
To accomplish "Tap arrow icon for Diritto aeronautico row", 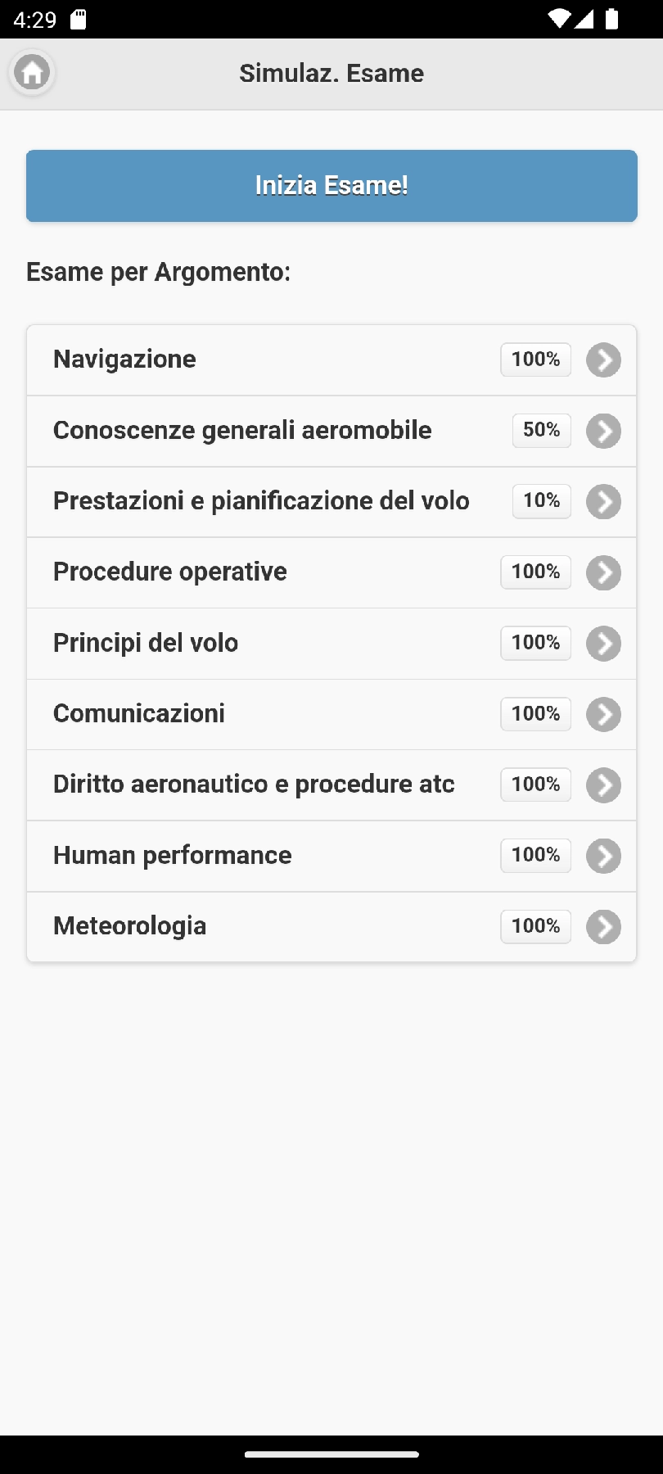I will click(x=603, y=785).
